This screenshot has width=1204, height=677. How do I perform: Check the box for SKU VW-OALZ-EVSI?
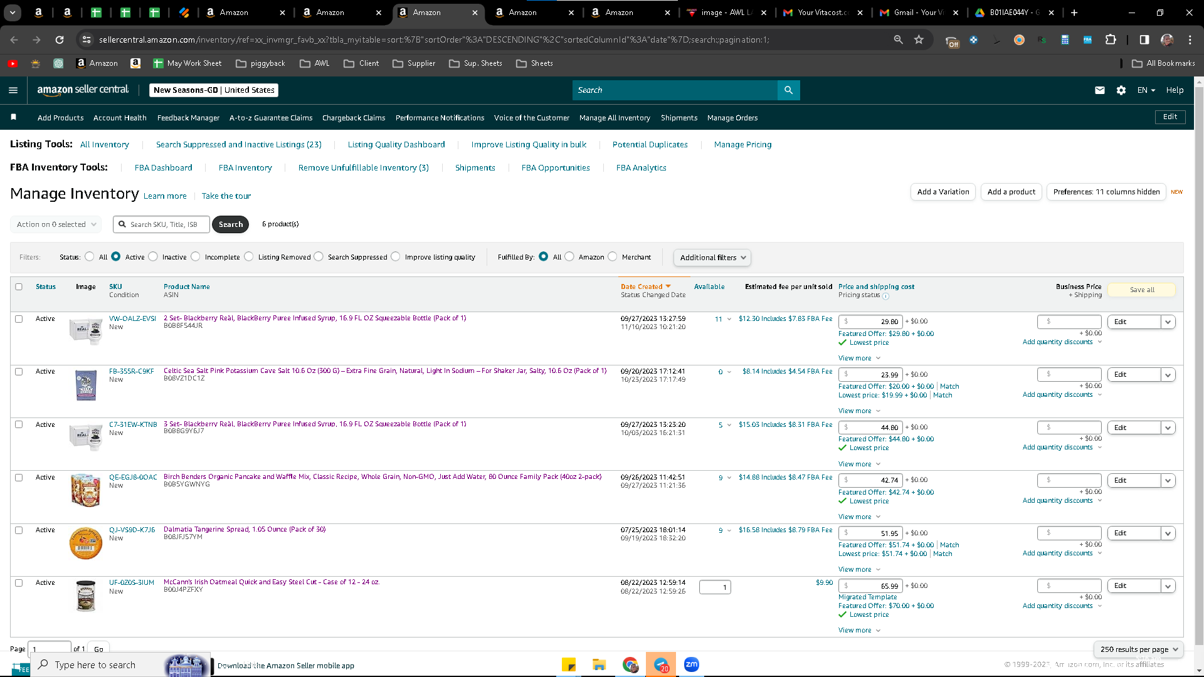[x=19, y=318]
